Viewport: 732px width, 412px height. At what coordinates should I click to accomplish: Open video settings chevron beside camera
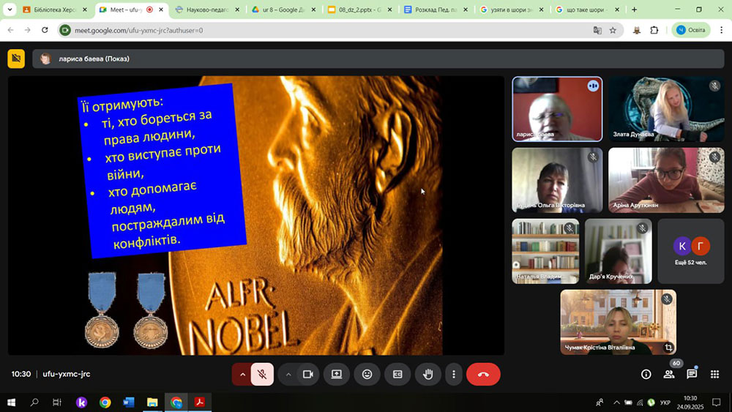pos(288,374)
